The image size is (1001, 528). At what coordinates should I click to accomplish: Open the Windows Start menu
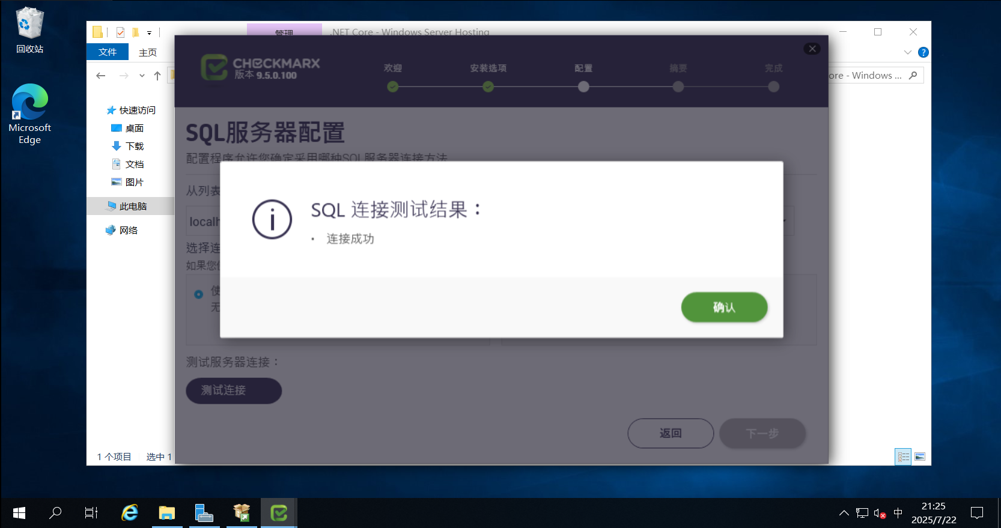(x=19, y=513)
